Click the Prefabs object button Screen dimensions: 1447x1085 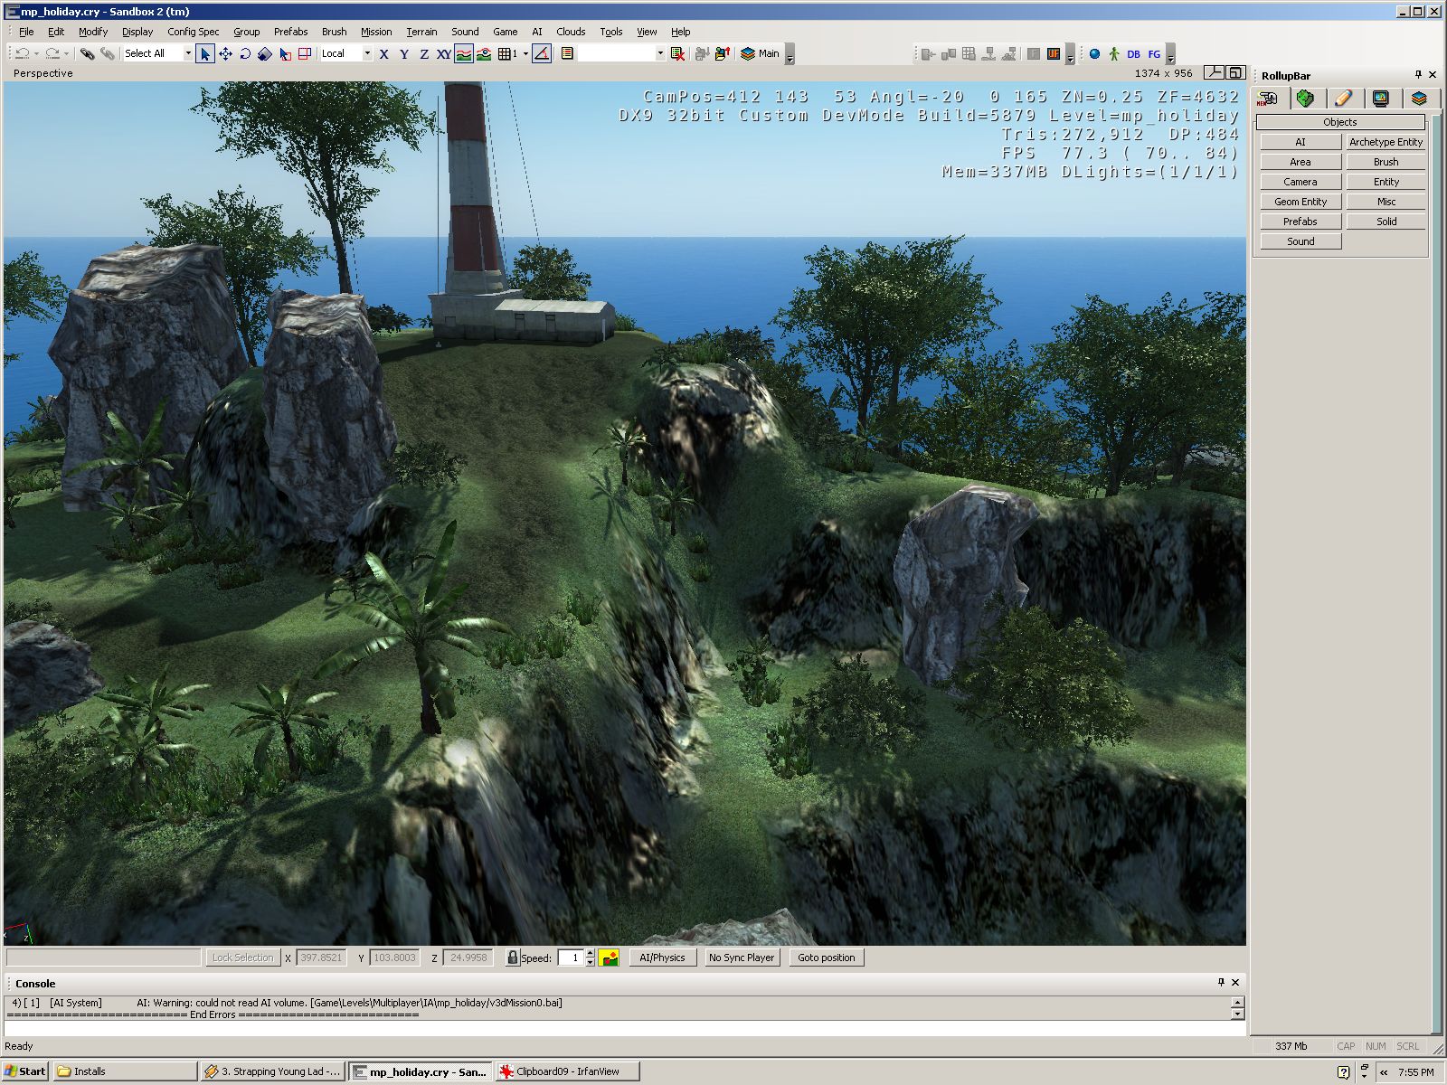click(x=1300, y=222)
